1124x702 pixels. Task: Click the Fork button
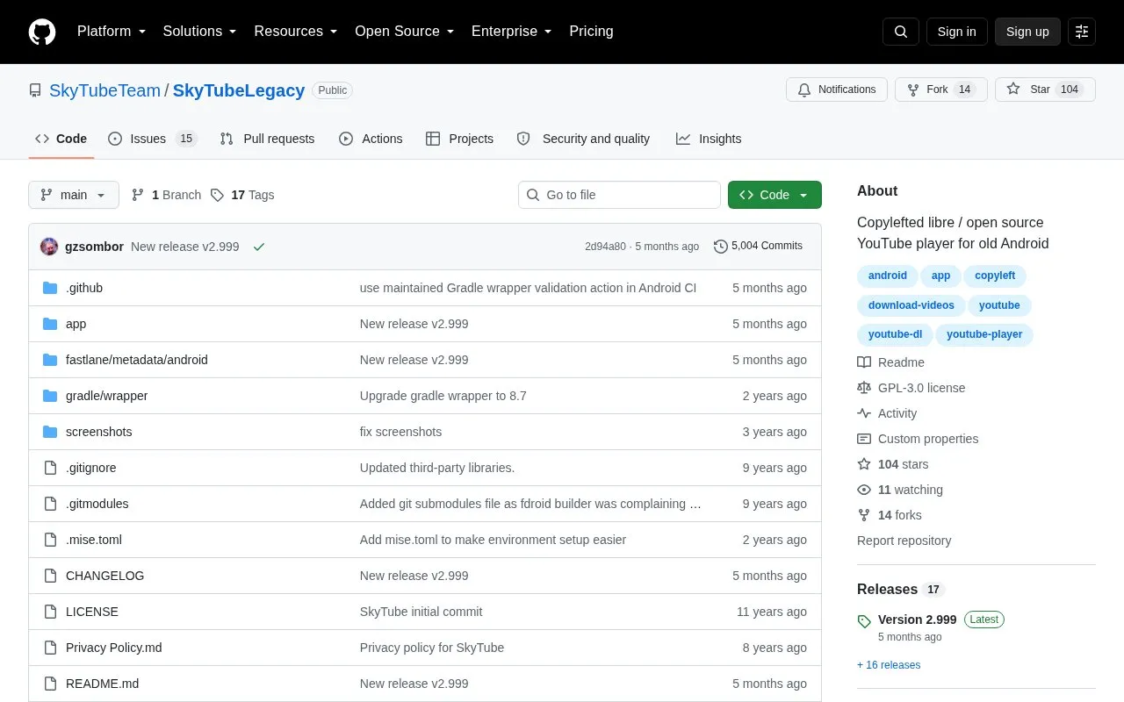(941, 90)
